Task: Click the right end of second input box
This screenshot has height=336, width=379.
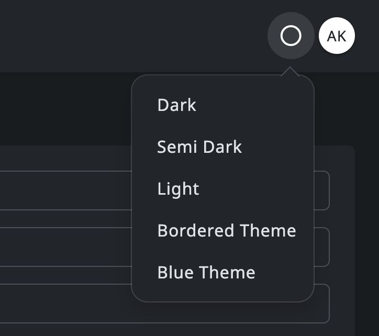Action: [322, 247]
